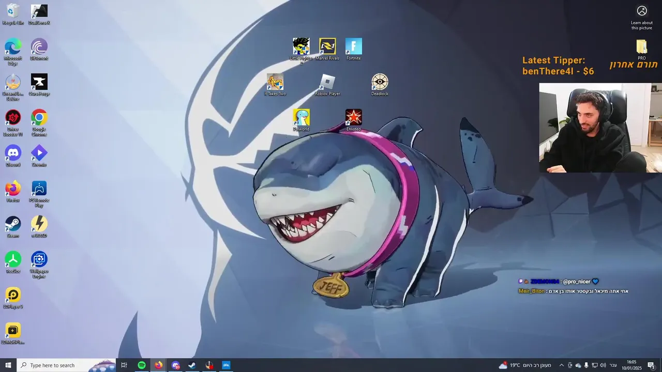Open Discord taskbar icon with notification badge
Viewport: 662px width, 372px height.
point(175,365)
